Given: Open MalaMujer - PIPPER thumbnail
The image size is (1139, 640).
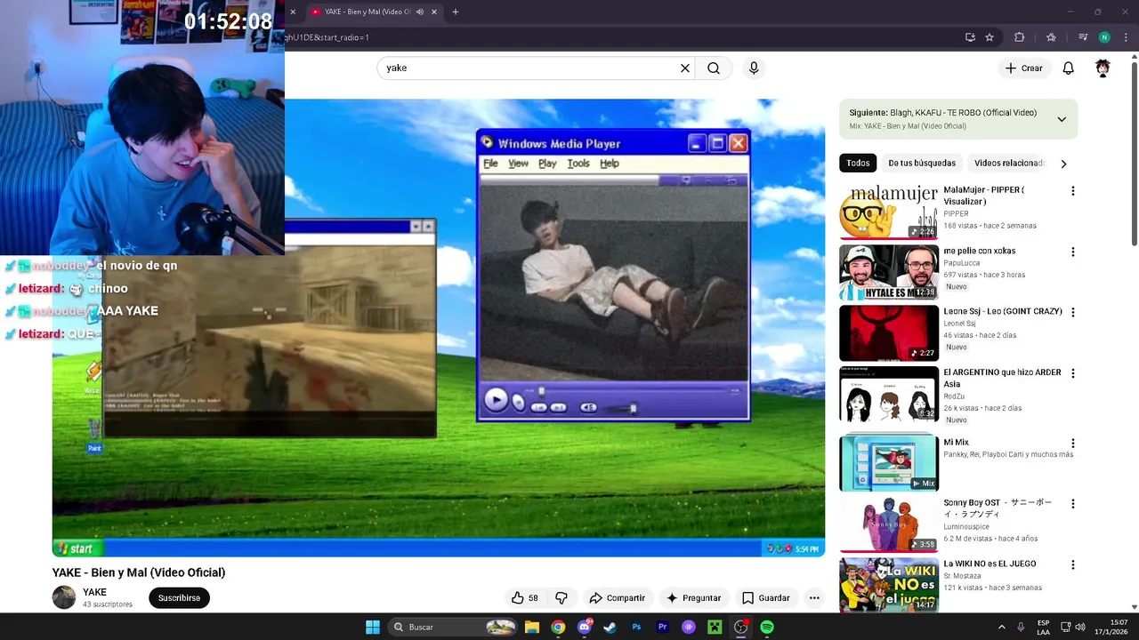Looking at the screenshot, I should (889, 212).
